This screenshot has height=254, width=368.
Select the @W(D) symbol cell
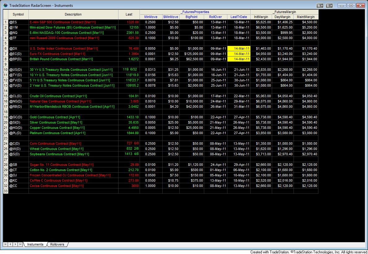click(18, 149)
